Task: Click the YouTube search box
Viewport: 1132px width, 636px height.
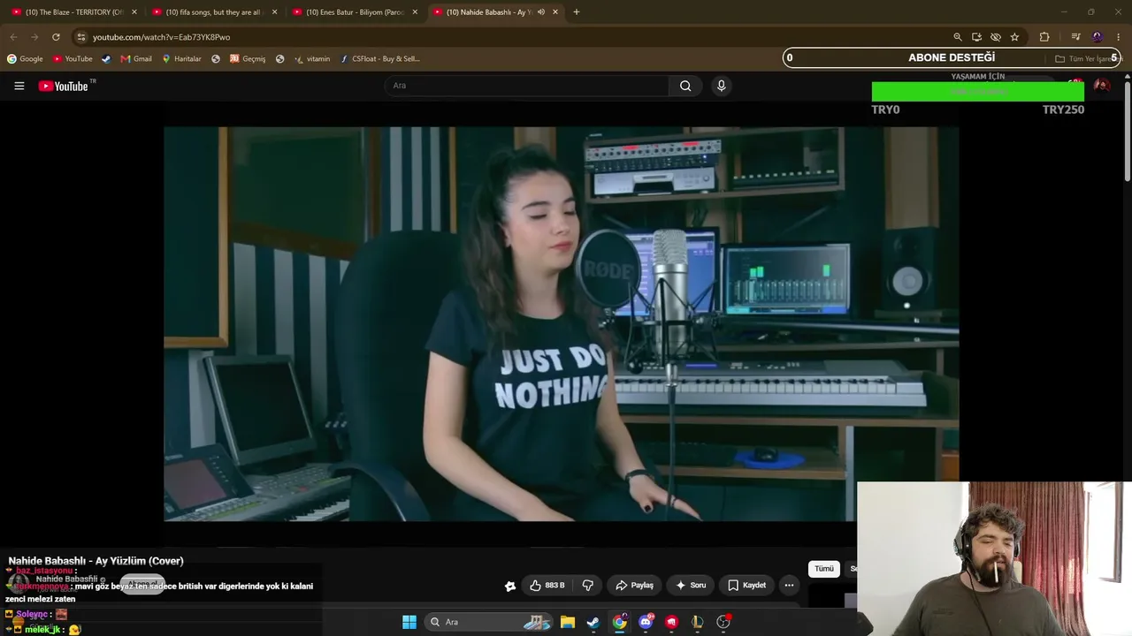Action: pyautogui.click(x=527, y=86)
